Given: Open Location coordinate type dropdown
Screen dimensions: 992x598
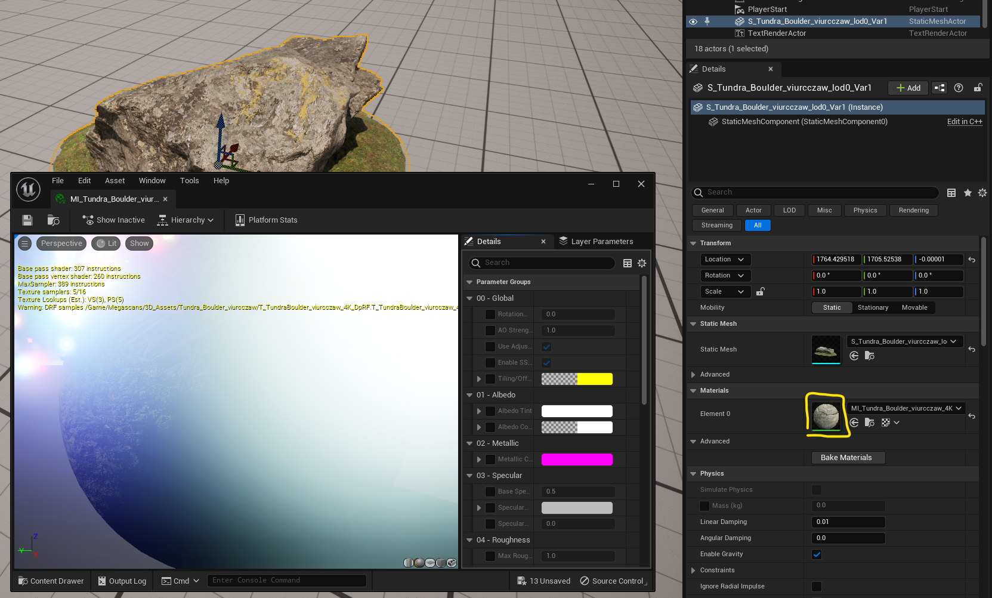Looking at the screenshot, I should pyautogui.click(x=725, y=260).
